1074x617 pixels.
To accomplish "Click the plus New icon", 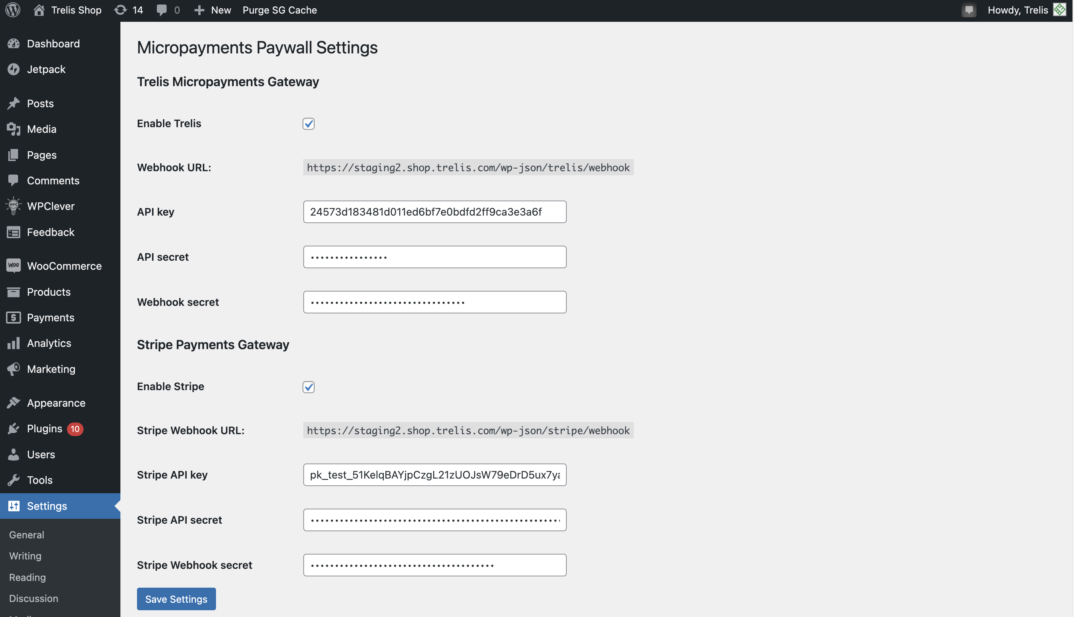I will pos(199,10).
